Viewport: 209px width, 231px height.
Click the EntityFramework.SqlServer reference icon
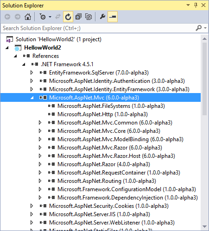43,73
